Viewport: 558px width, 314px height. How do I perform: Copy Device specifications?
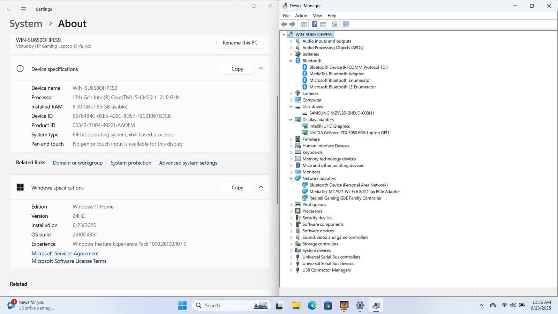pyautogui.click(x=237, y=69)
